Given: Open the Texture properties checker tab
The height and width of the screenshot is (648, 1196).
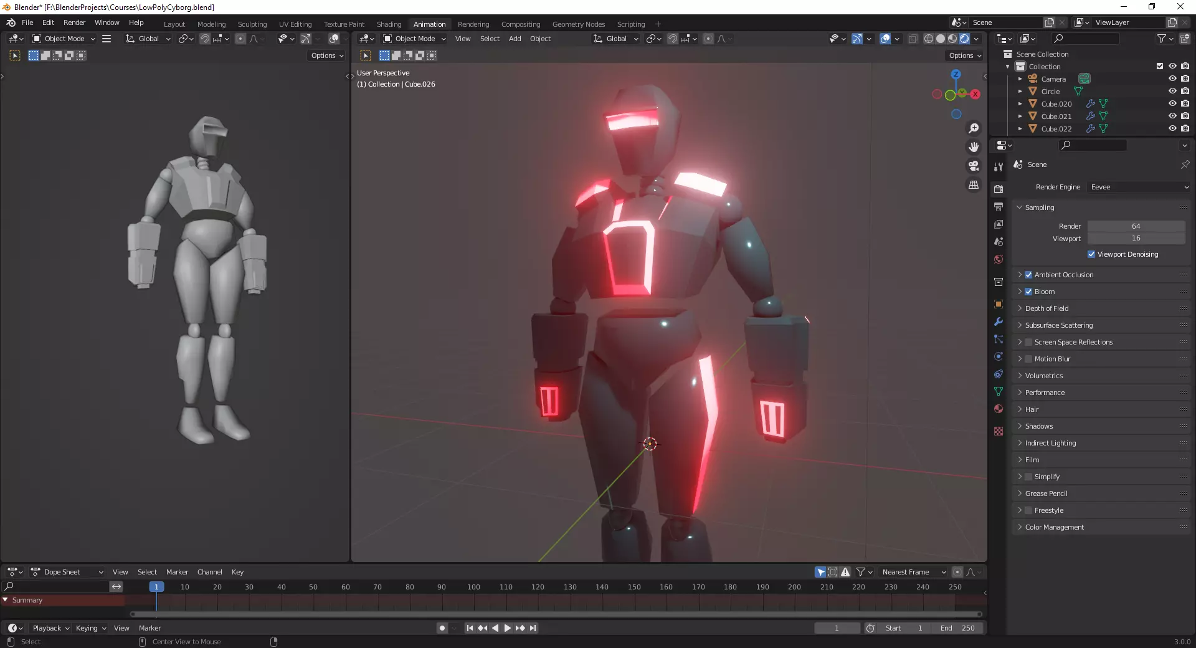Looking at the screenshot, I should click(999, 431).
